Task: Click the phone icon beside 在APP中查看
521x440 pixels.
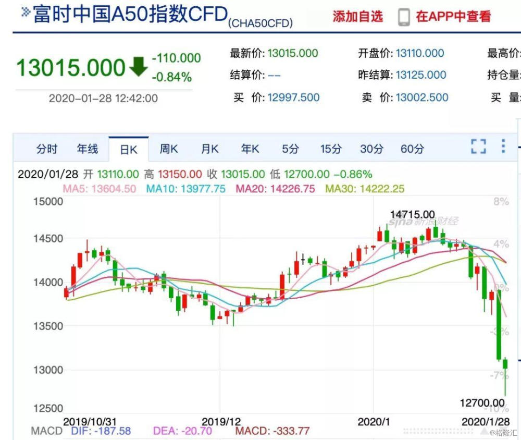Action: pyautogui.click(x=404, y=17)
